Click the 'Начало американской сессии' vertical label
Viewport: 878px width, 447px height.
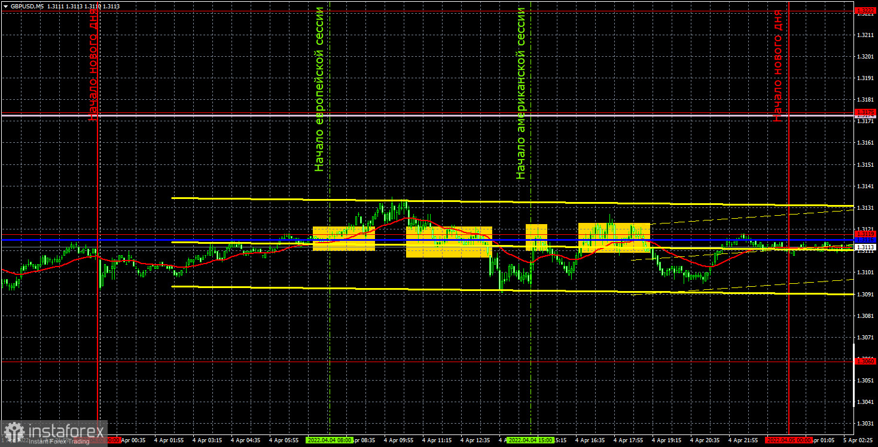pyautogui.click(x=521, y=93)
